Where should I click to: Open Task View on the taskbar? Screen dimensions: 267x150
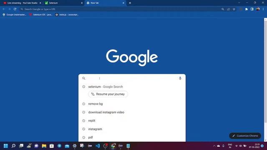(x=21, y=146)
